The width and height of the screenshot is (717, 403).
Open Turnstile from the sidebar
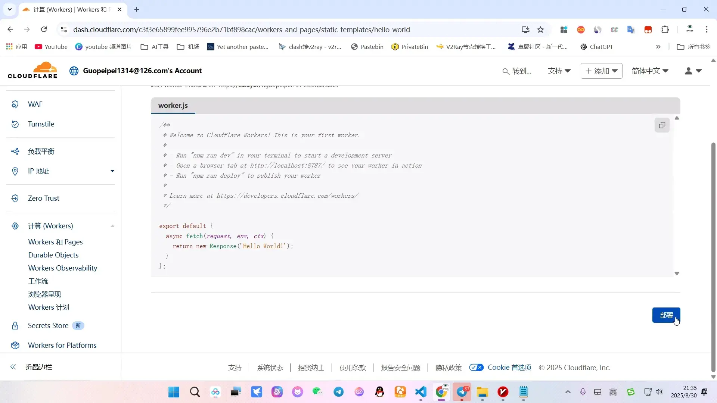pos(41,124)
